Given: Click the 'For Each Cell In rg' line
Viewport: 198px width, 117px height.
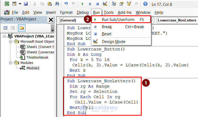Looking at the screenshot, I should (95, 97).
